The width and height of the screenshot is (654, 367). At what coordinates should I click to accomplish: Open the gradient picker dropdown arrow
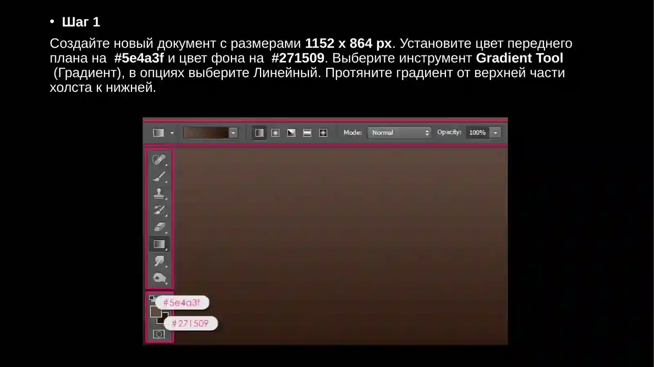point(233,133)
